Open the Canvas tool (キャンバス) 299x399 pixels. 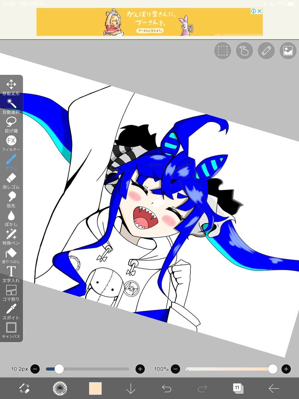tap(11, 330)
